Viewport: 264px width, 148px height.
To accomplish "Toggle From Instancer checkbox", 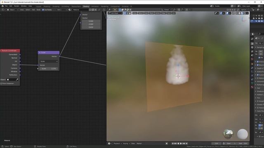I will [1, 83].
